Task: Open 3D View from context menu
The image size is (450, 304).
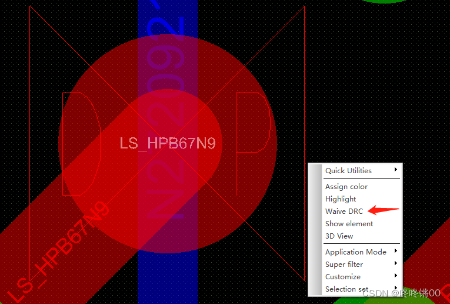Action: (361, 236)
